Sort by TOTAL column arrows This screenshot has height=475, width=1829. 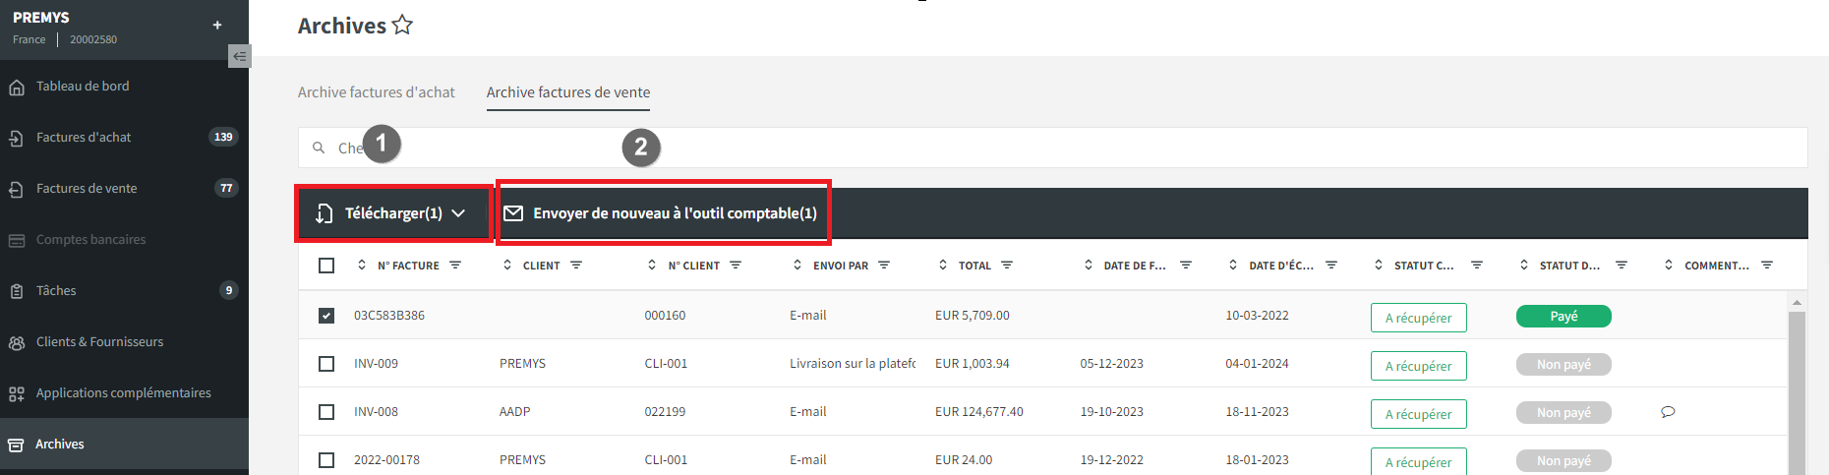943,265
